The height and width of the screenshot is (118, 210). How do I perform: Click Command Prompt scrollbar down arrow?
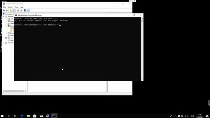coord(142,80)
